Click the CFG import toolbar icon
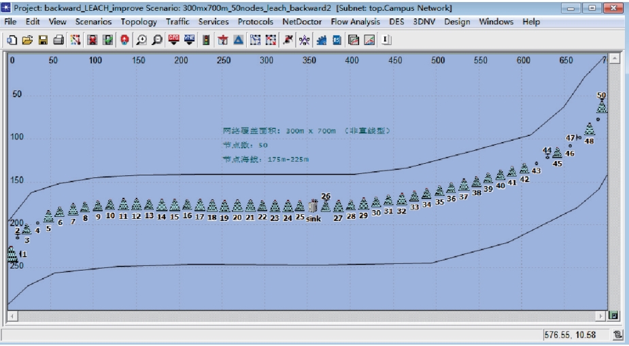The height and width of the screenshot is (346, 629). (x=173, y=40)
